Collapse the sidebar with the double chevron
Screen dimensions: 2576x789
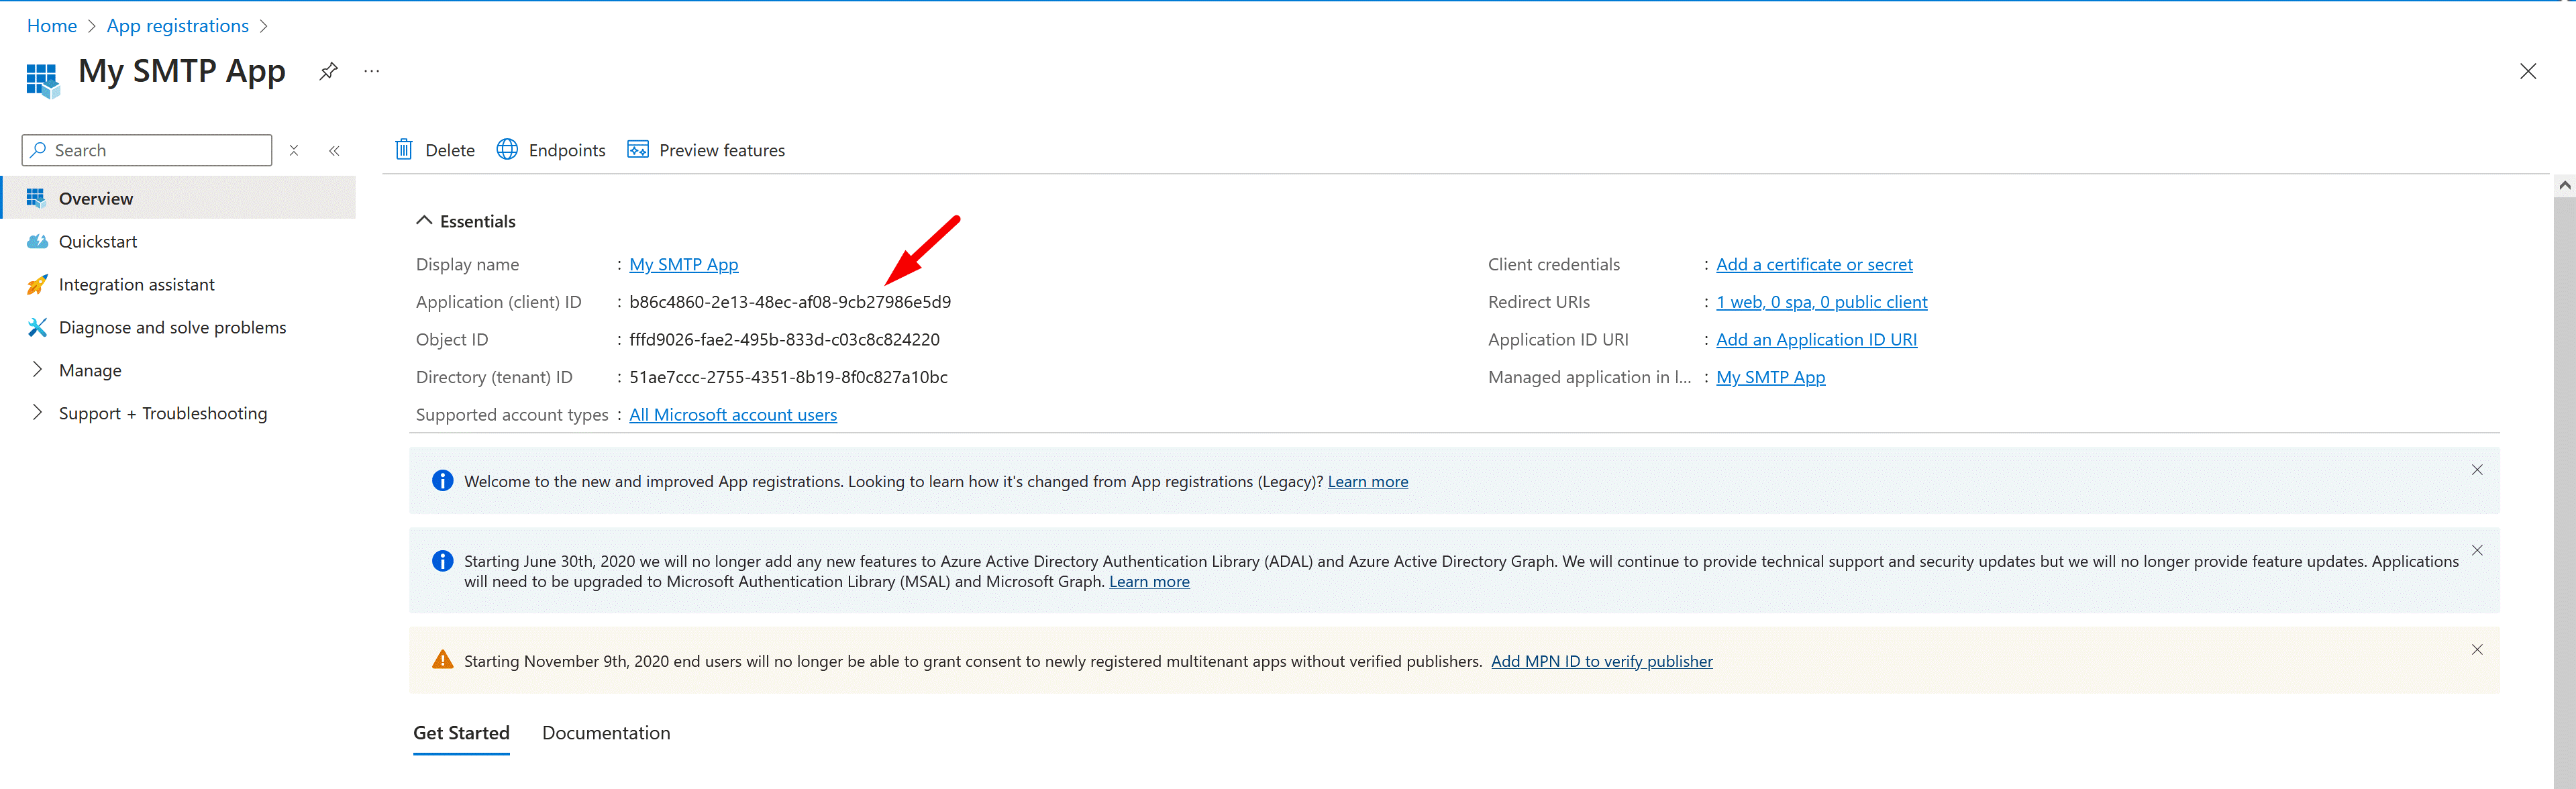(334, 150)
